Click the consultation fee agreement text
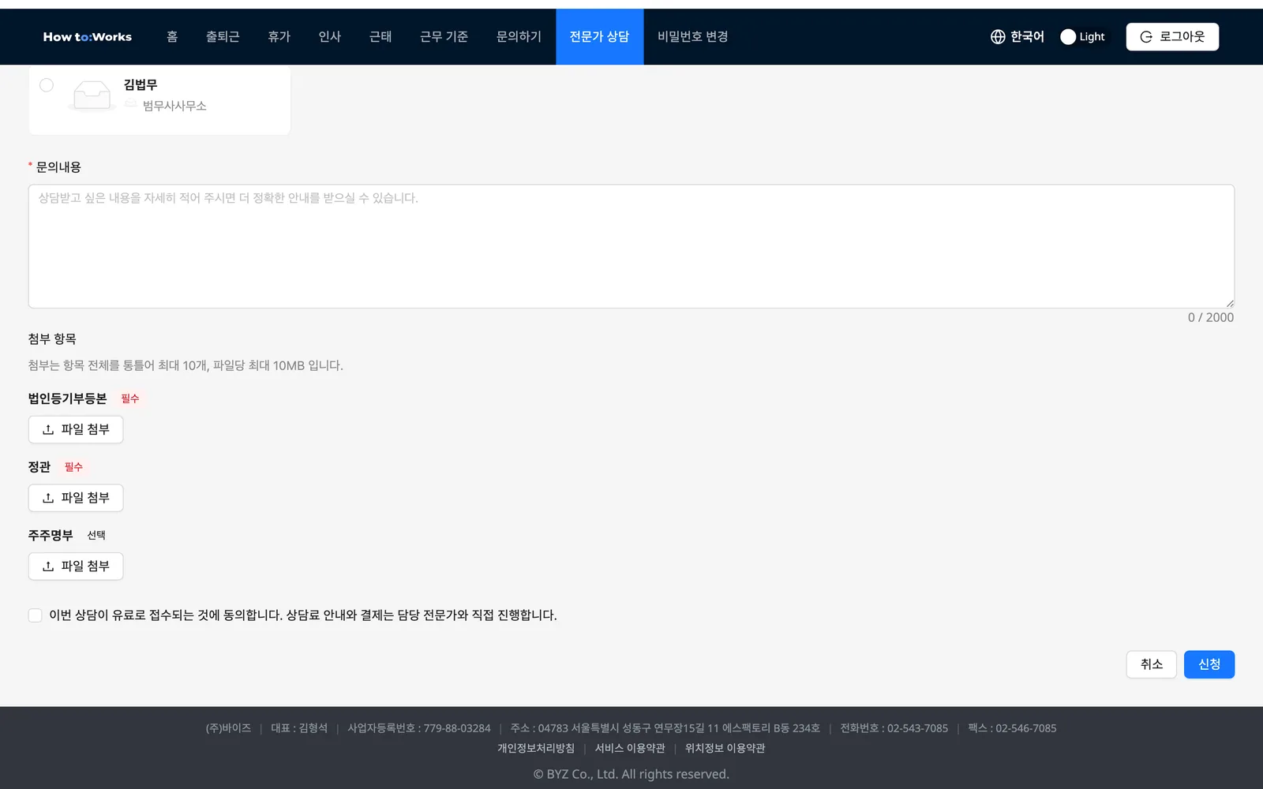This screenshot has width=1263, height=789. [303, 615]
